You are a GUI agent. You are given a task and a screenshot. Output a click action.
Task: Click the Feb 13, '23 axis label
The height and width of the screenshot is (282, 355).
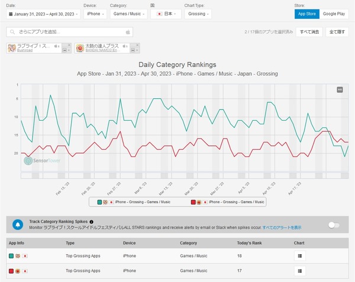63,188
